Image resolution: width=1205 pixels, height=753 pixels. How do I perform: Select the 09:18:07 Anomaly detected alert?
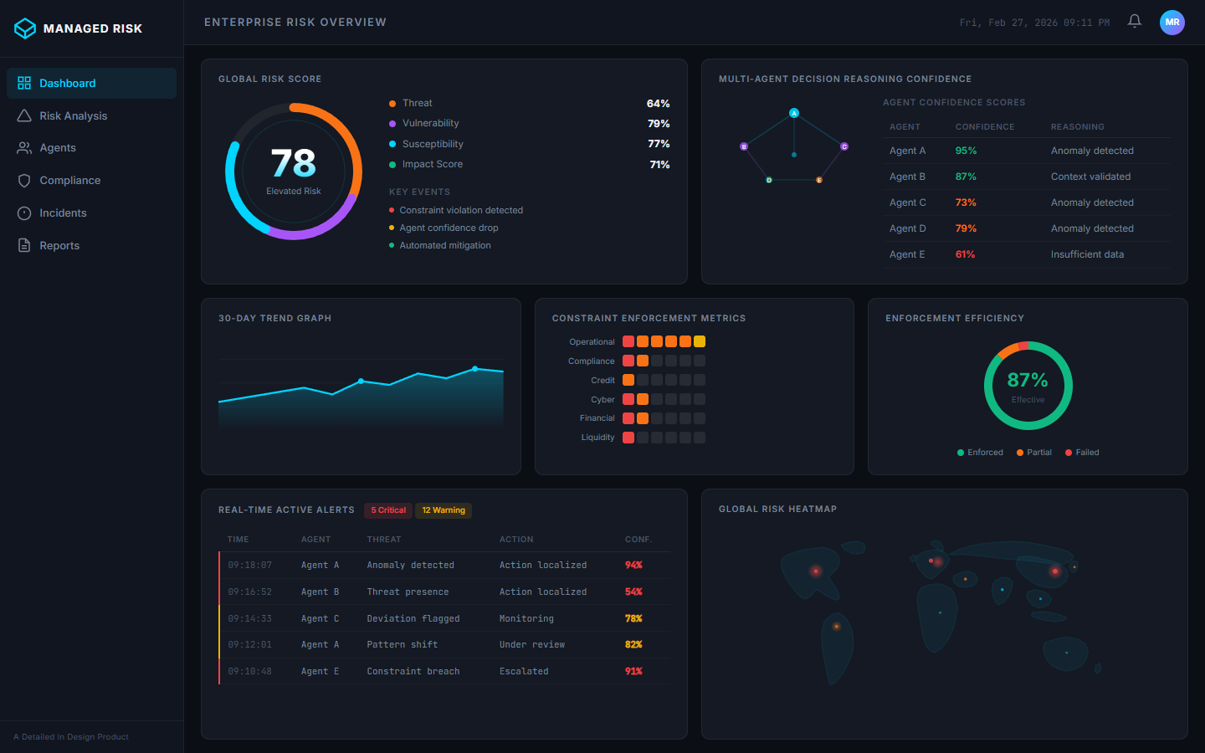coord(444,566)
